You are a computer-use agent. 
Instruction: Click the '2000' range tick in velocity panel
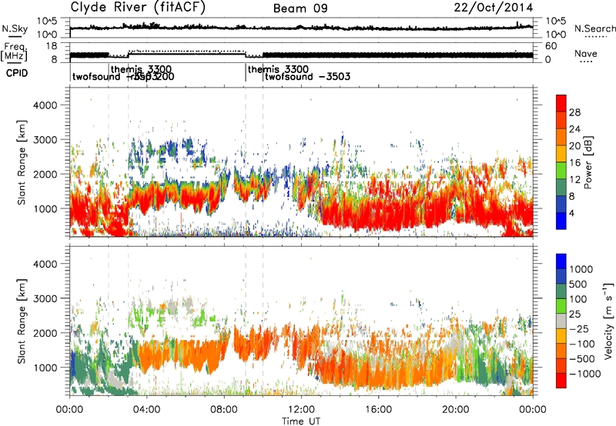tap(45, 333)
